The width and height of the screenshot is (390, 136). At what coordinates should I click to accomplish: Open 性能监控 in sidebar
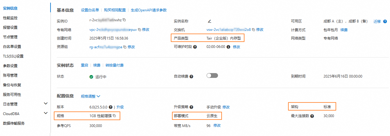coord(10,18)
